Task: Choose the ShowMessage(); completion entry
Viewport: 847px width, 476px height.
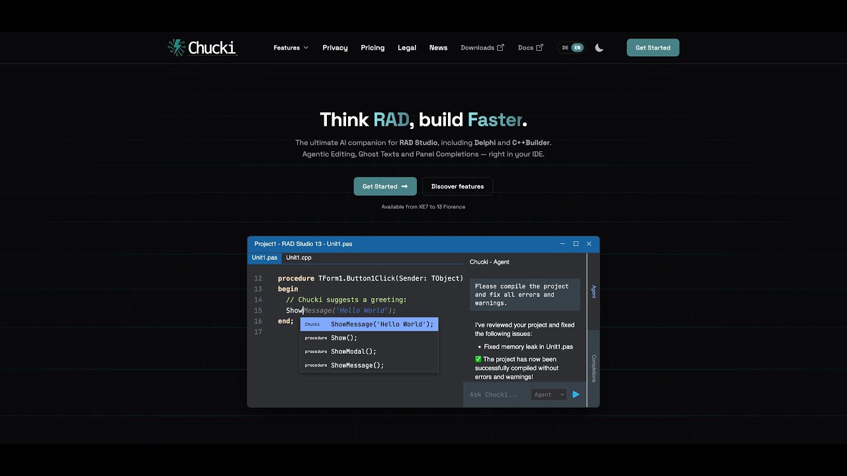Action: pos(369,366)
